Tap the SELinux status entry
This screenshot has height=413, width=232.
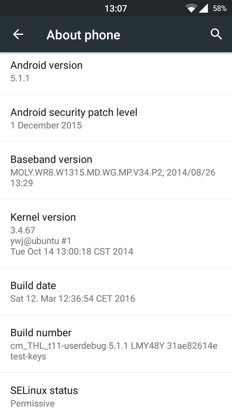(116, 393)
